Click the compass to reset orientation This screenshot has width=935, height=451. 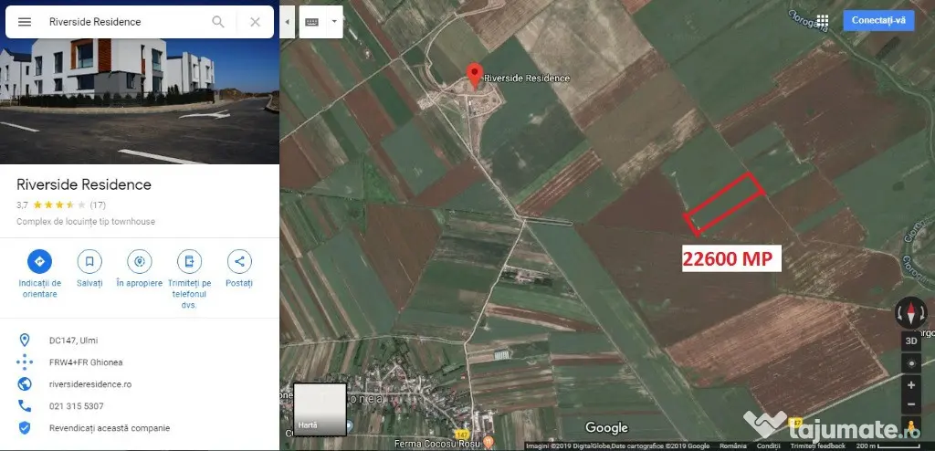pyautogui.click(x=910, y=312)
